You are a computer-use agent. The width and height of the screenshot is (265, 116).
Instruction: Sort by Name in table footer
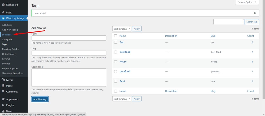(123, 91)
